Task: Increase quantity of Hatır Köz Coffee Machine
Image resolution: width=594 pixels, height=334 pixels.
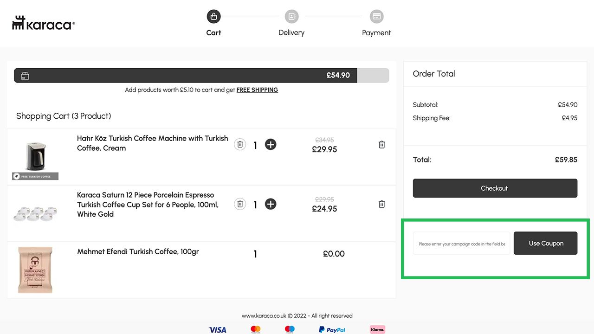Action: [271, 144]
